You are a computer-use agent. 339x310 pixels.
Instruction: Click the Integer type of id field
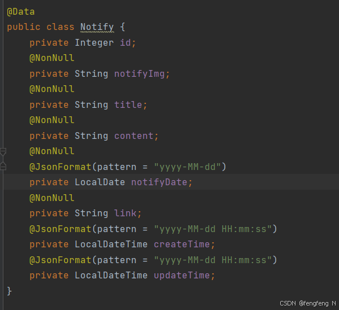94,42
